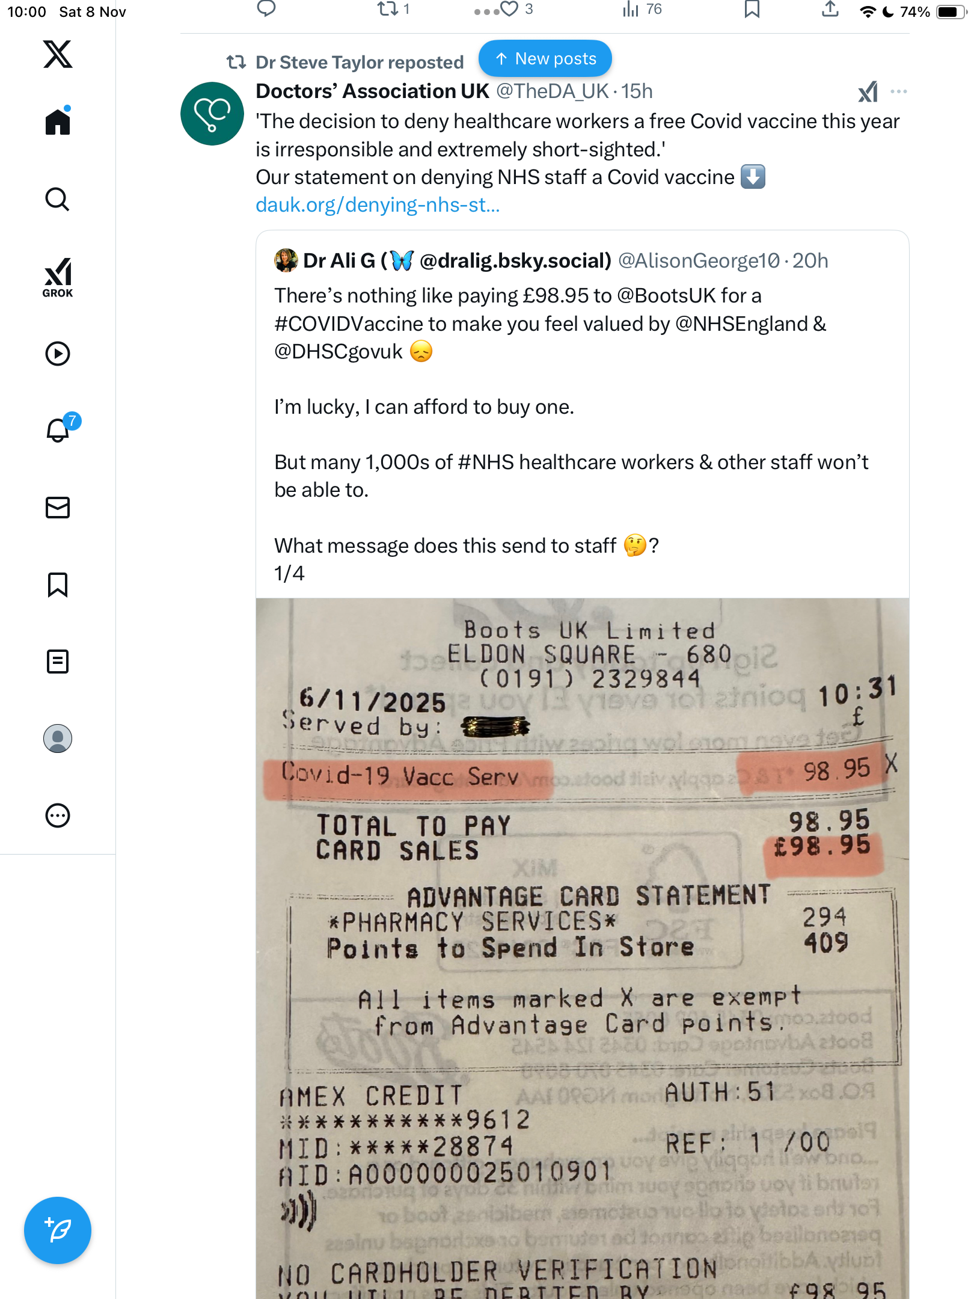This screenshot has width=974, height=1299.
Task: Open the Notifications bell
Action: [x=58, y=431]
